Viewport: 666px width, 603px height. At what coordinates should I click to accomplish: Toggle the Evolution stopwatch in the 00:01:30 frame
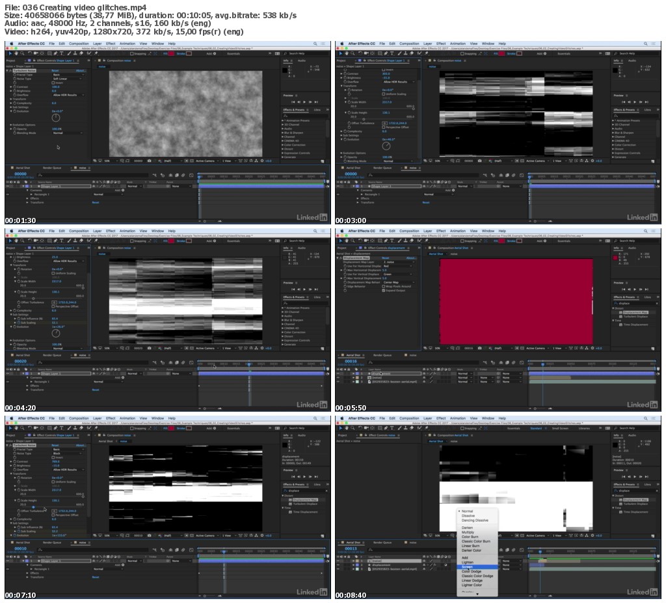15,111
